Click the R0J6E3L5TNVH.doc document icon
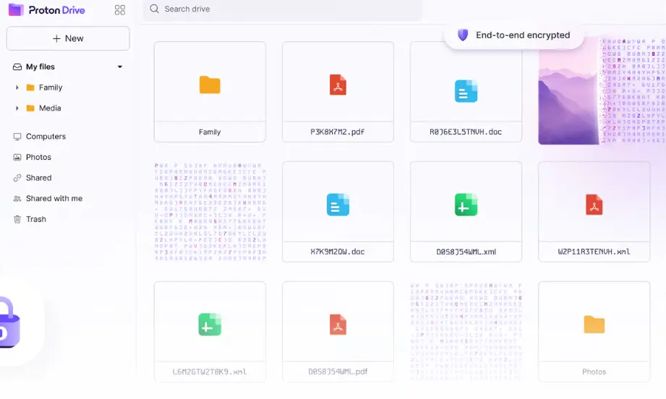Image resolution: width=666 pixels, height=399 pixels. click(x=466, y=91)
